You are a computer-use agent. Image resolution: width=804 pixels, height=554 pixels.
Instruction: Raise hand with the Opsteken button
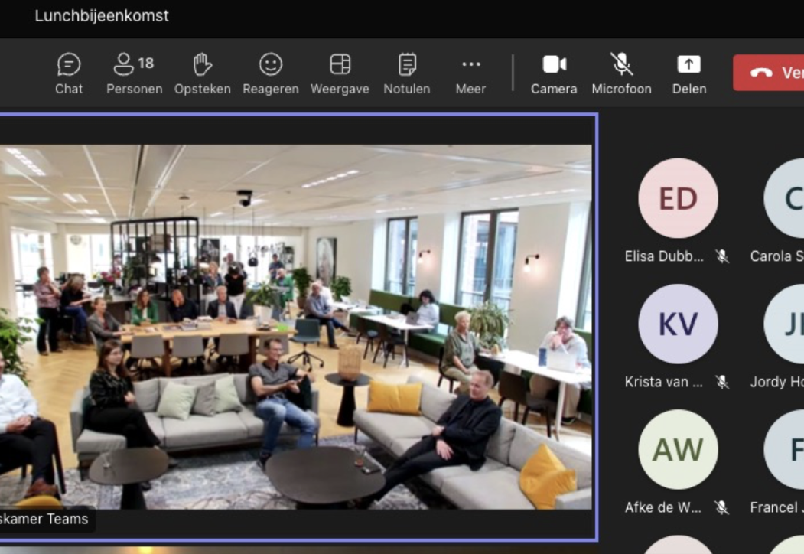[x=202, y=73]
